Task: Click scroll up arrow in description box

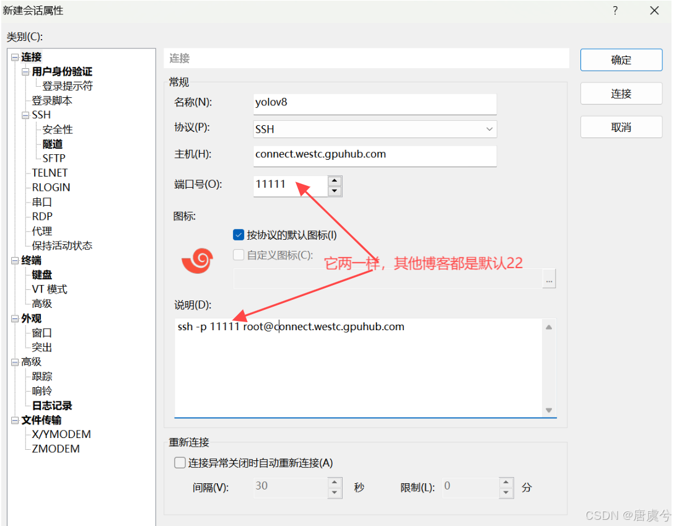Action: coord(549,327)
